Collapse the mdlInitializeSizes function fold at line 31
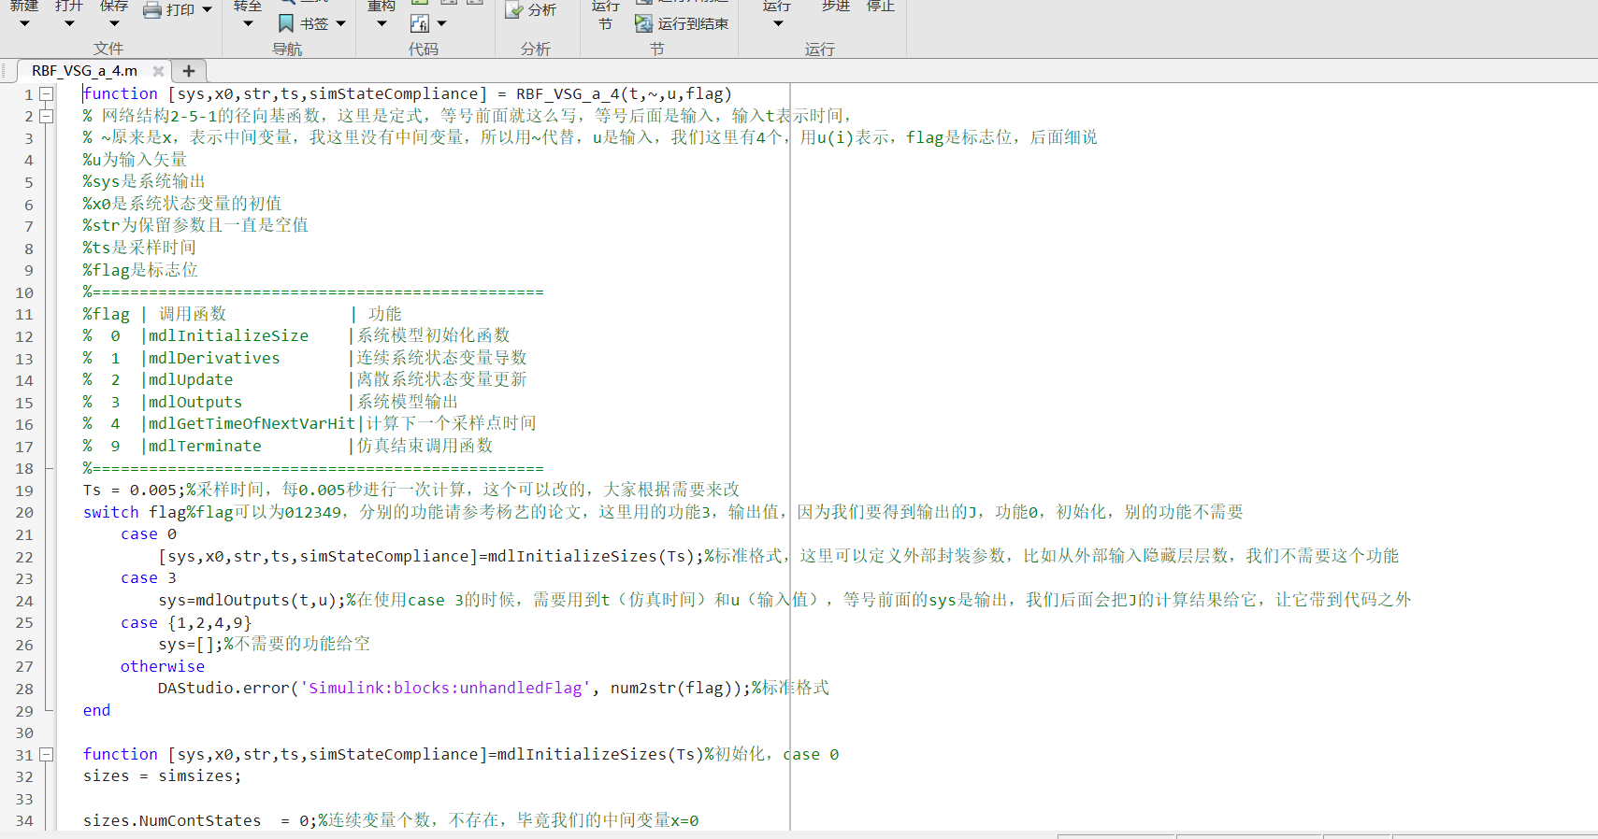Screen dimensions: 1598x839 coord(47,755)
